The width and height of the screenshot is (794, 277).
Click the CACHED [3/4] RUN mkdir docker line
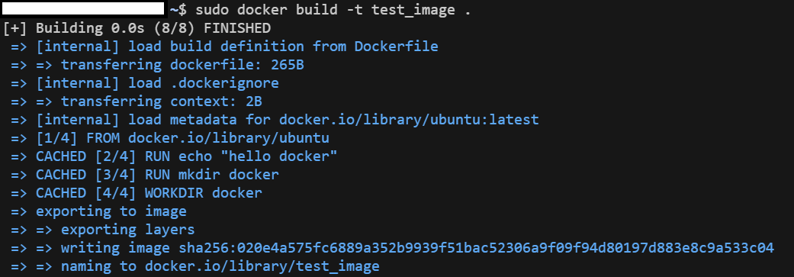pyautogui.click(x=145, y=175)
